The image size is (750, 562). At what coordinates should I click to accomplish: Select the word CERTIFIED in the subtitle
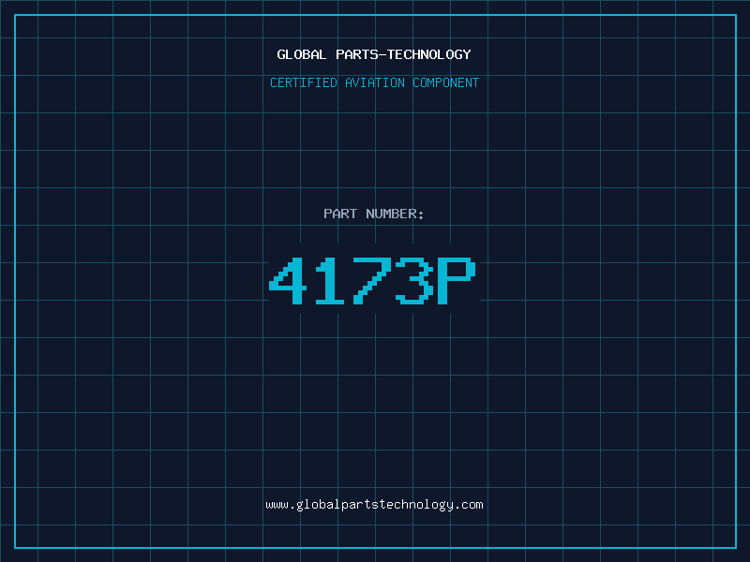click(x=304, y=82)
